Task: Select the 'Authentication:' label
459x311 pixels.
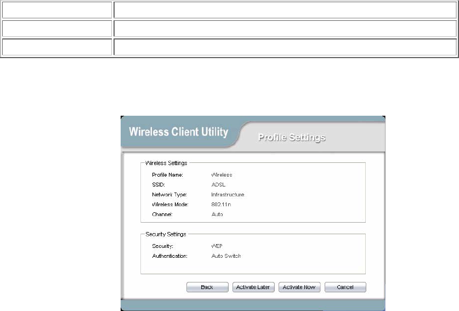Action: 170,256
